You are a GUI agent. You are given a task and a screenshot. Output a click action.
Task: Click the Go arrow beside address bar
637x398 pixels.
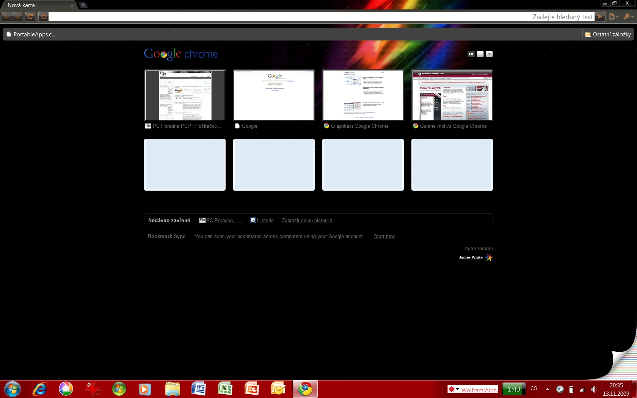click(600, 16)
